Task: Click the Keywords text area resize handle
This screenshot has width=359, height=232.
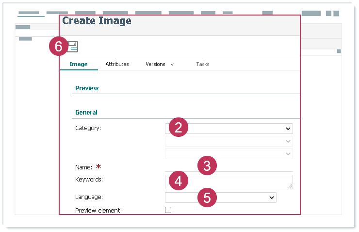Action: [290, 186]
